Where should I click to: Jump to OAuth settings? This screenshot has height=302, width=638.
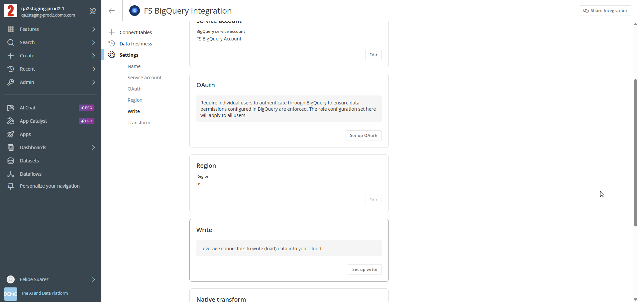point(135,89)
